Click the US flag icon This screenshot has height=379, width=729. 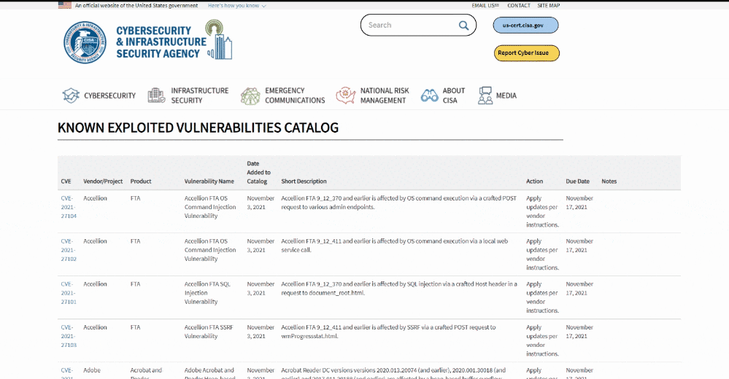(x=65, y=5)
